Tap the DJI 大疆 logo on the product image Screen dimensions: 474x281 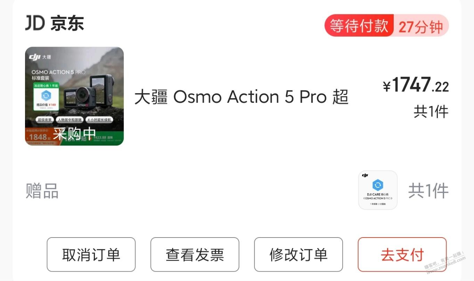(x=40, y=57)
